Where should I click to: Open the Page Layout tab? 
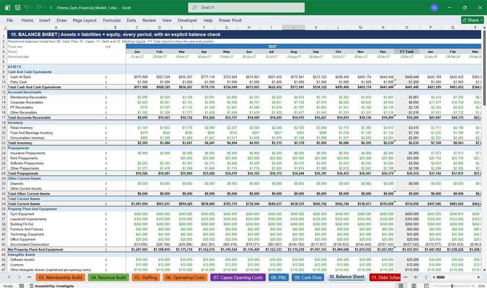(84, 20)
